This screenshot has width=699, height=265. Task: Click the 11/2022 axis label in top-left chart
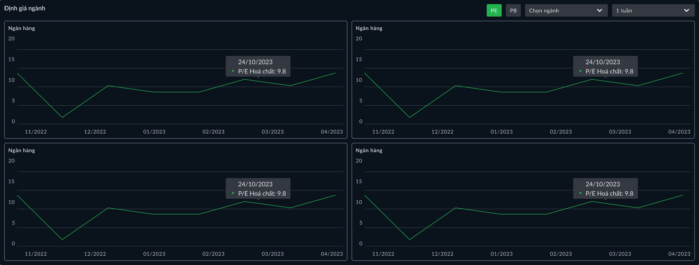[x=36, y=132]
